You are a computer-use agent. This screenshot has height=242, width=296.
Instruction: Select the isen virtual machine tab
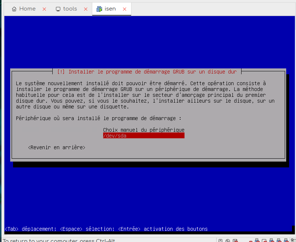pos(110,9)
